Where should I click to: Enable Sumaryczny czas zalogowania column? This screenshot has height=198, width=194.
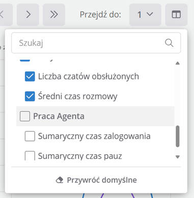(30, 136)
